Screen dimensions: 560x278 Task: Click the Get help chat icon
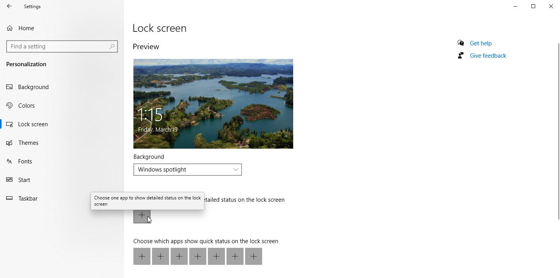click(461, 43)
